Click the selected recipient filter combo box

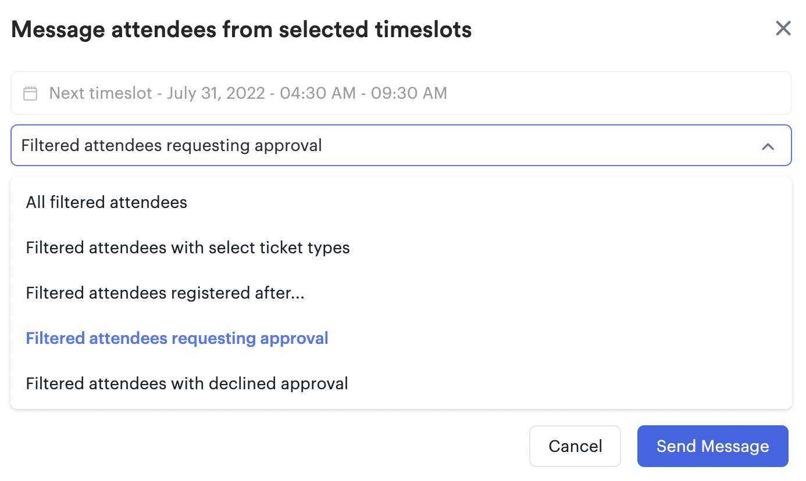[401, 145]
